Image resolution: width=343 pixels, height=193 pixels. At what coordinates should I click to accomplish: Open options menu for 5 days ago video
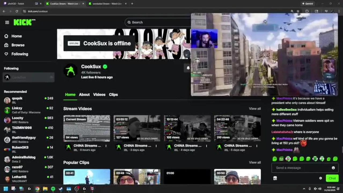point(257,146)
